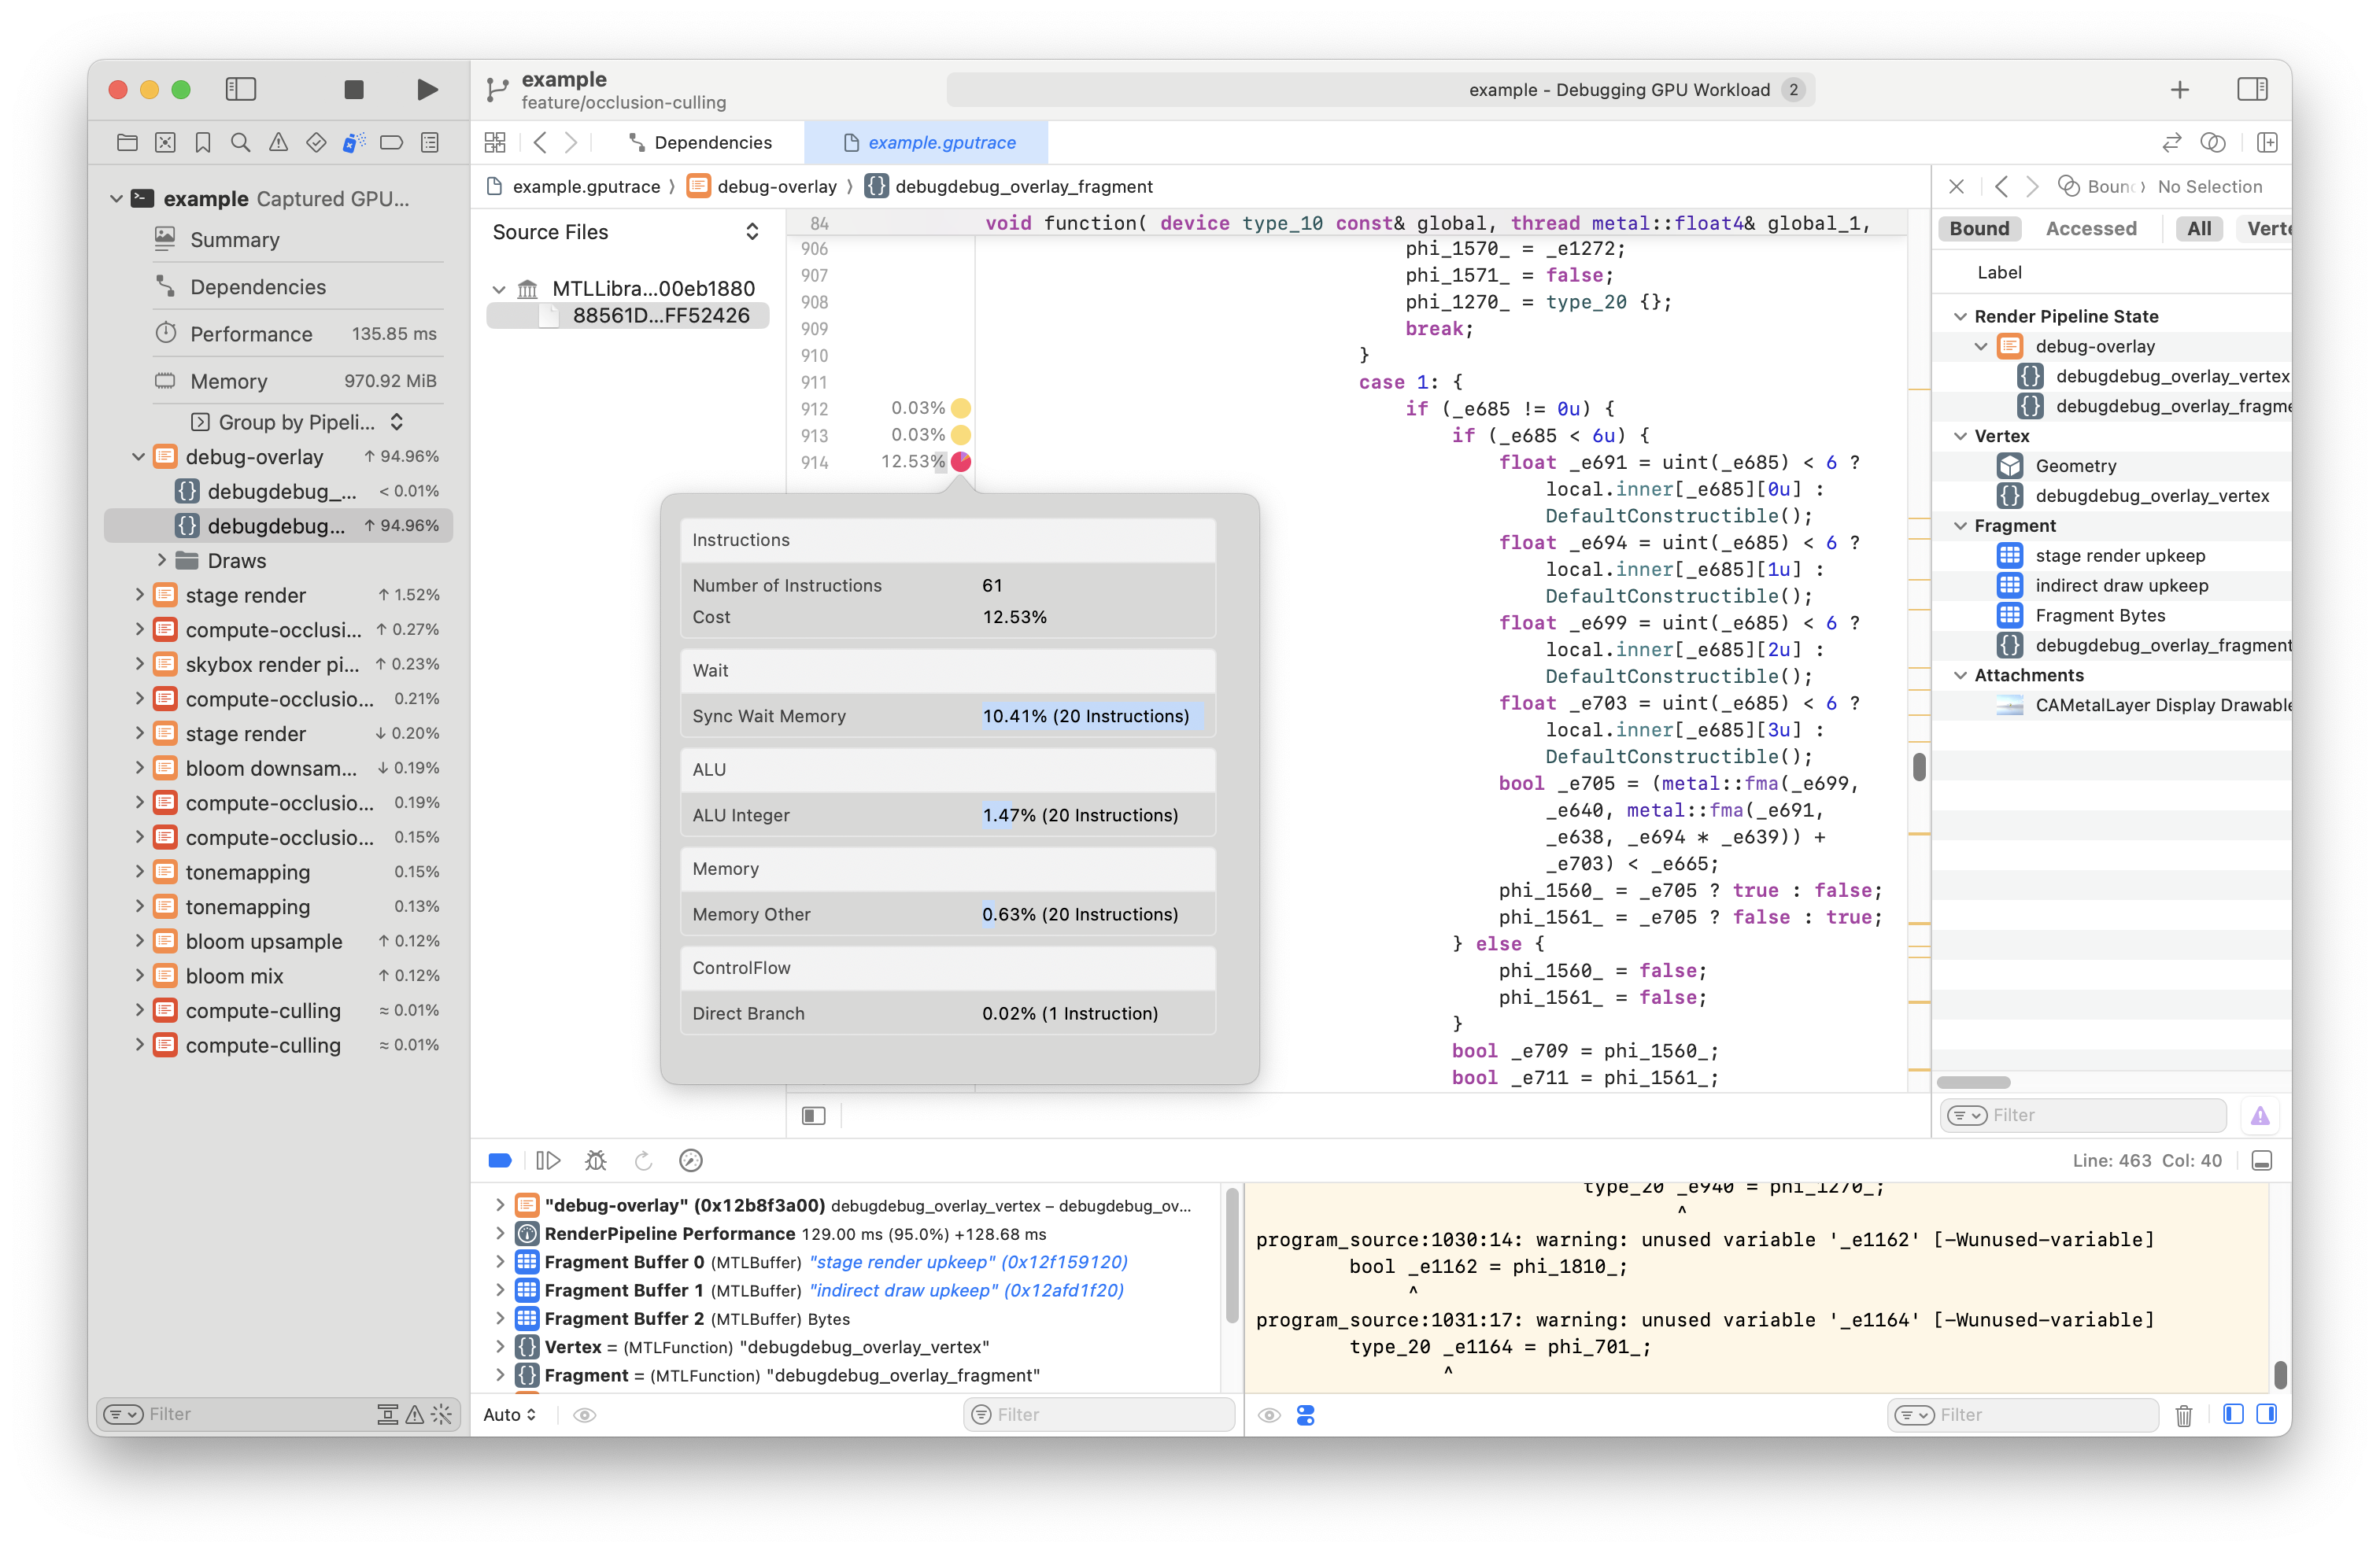This screenshot has height=1553, width=2380.
Task: Toggle the variables view eye icon
Action: pos(585,1415)
